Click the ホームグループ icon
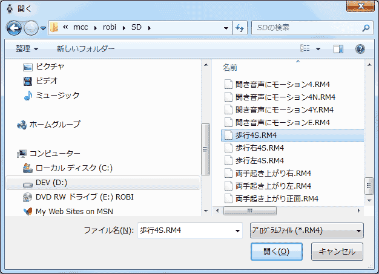This screenshot has height=274, width=379. pyautogui.click(x=22, y=125)
